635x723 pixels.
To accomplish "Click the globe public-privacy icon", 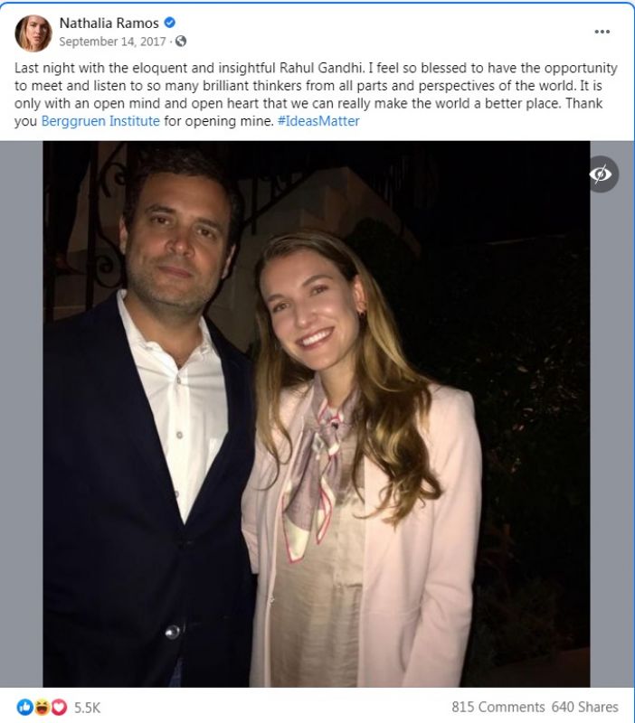I will 181,41.
